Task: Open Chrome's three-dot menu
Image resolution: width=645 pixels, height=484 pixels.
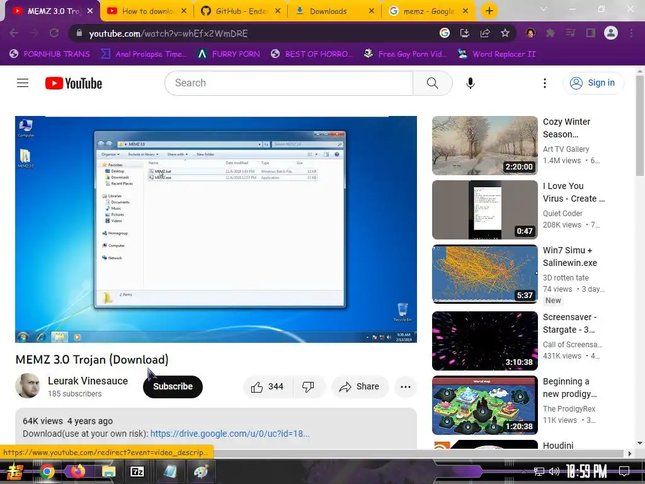Action: coord(631,33)
